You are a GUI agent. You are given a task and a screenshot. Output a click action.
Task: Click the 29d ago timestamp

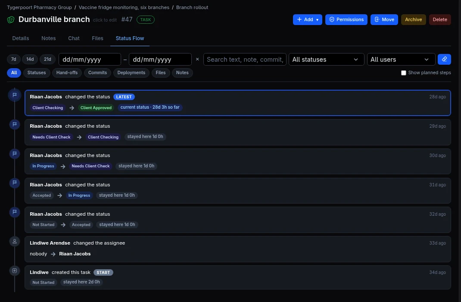tap(437, 126)
